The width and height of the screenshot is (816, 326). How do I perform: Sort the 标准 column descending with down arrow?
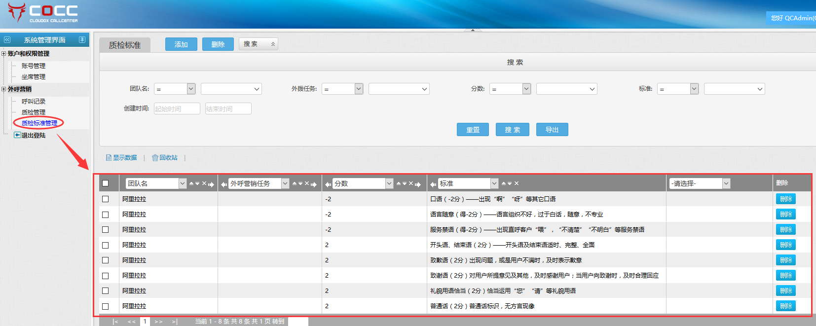[x=510, y=183]
